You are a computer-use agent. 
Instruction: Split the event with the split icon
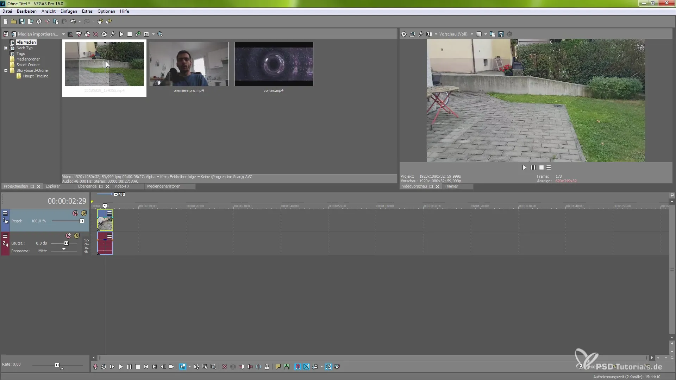click(258, 367)
